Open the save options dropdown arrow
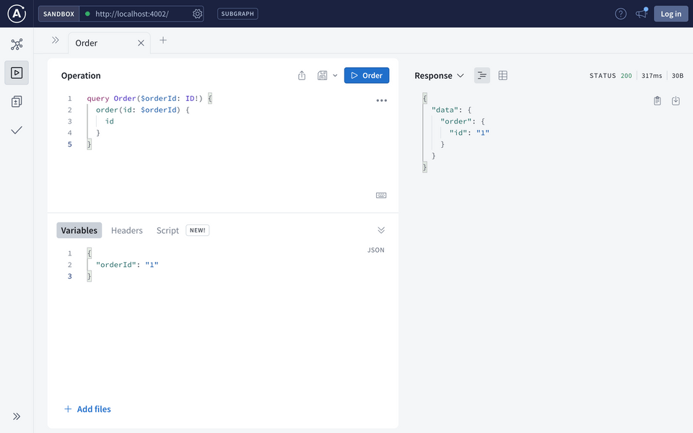This screenshot has height=433, width=693. [x=335, y=76]
